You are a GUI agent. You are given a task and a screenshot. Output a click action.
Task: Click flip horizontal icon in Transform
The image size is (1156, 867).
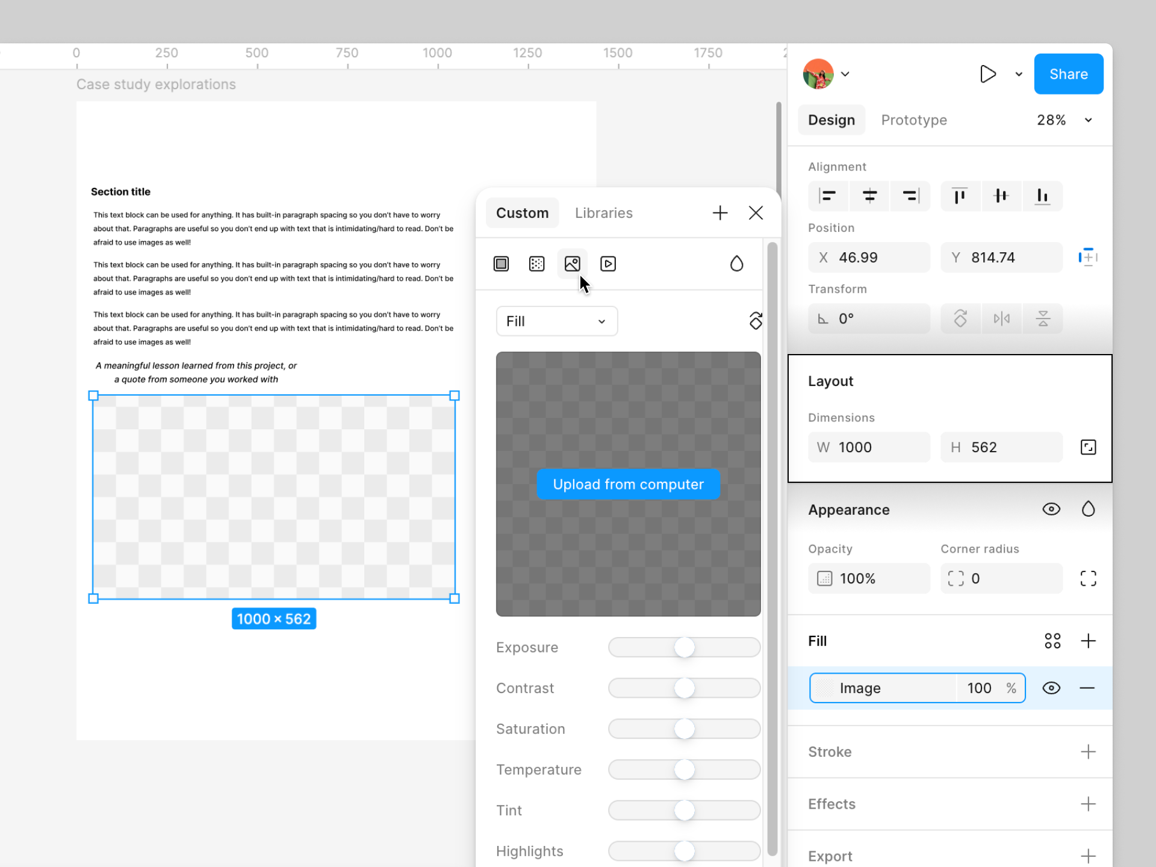(1002, 319)
